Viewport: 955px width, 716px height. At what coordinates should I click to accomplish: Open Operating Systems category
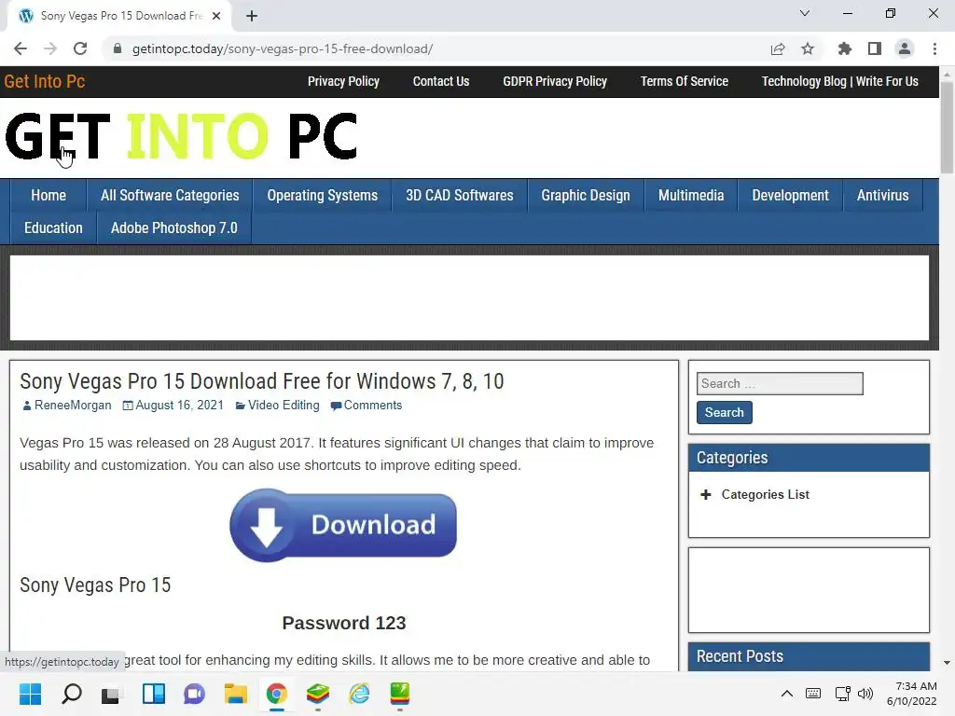pyautogui.click(x=322, y=196)
